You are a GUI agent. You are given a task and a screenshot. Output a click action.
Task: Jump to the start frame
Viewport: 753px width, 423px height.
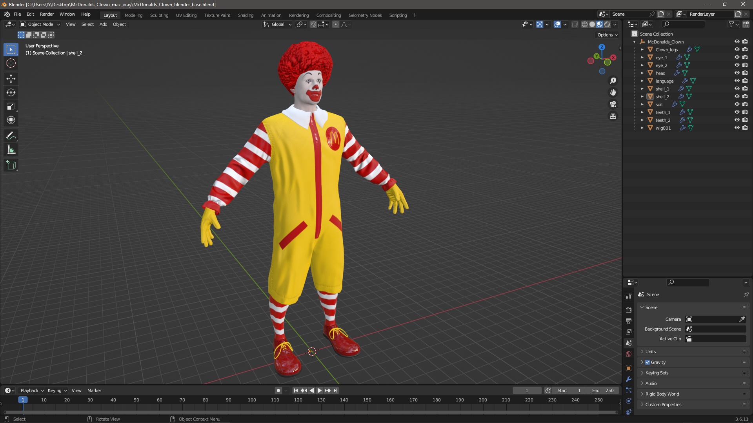coord(296,390)
